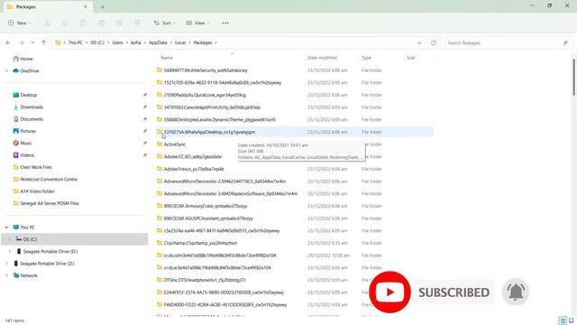
Task: Expand the Network tree node
Action: coord(6,275)
